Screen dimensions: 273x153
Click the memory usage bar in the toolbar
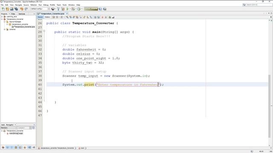point(91,9)
